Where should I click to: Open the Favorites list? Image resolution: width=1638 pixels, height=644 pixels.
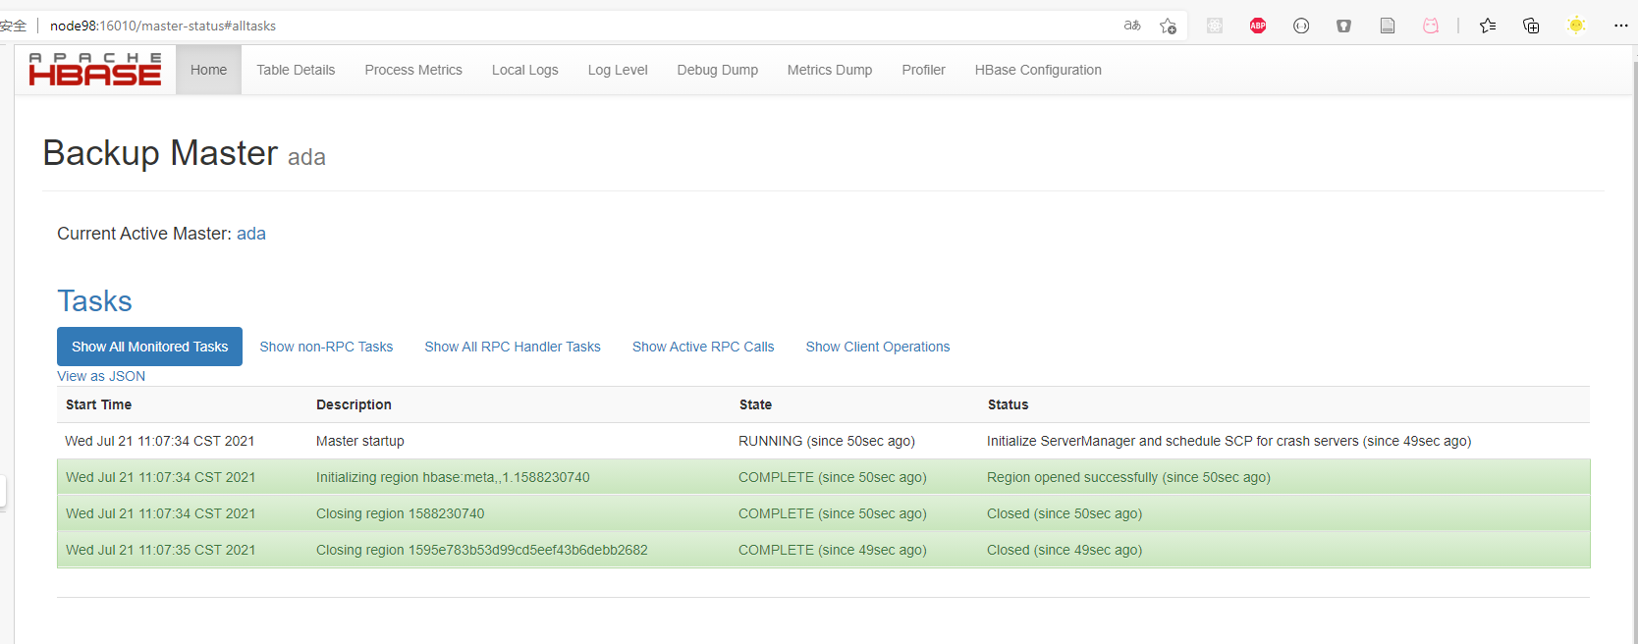(1488, 26)
